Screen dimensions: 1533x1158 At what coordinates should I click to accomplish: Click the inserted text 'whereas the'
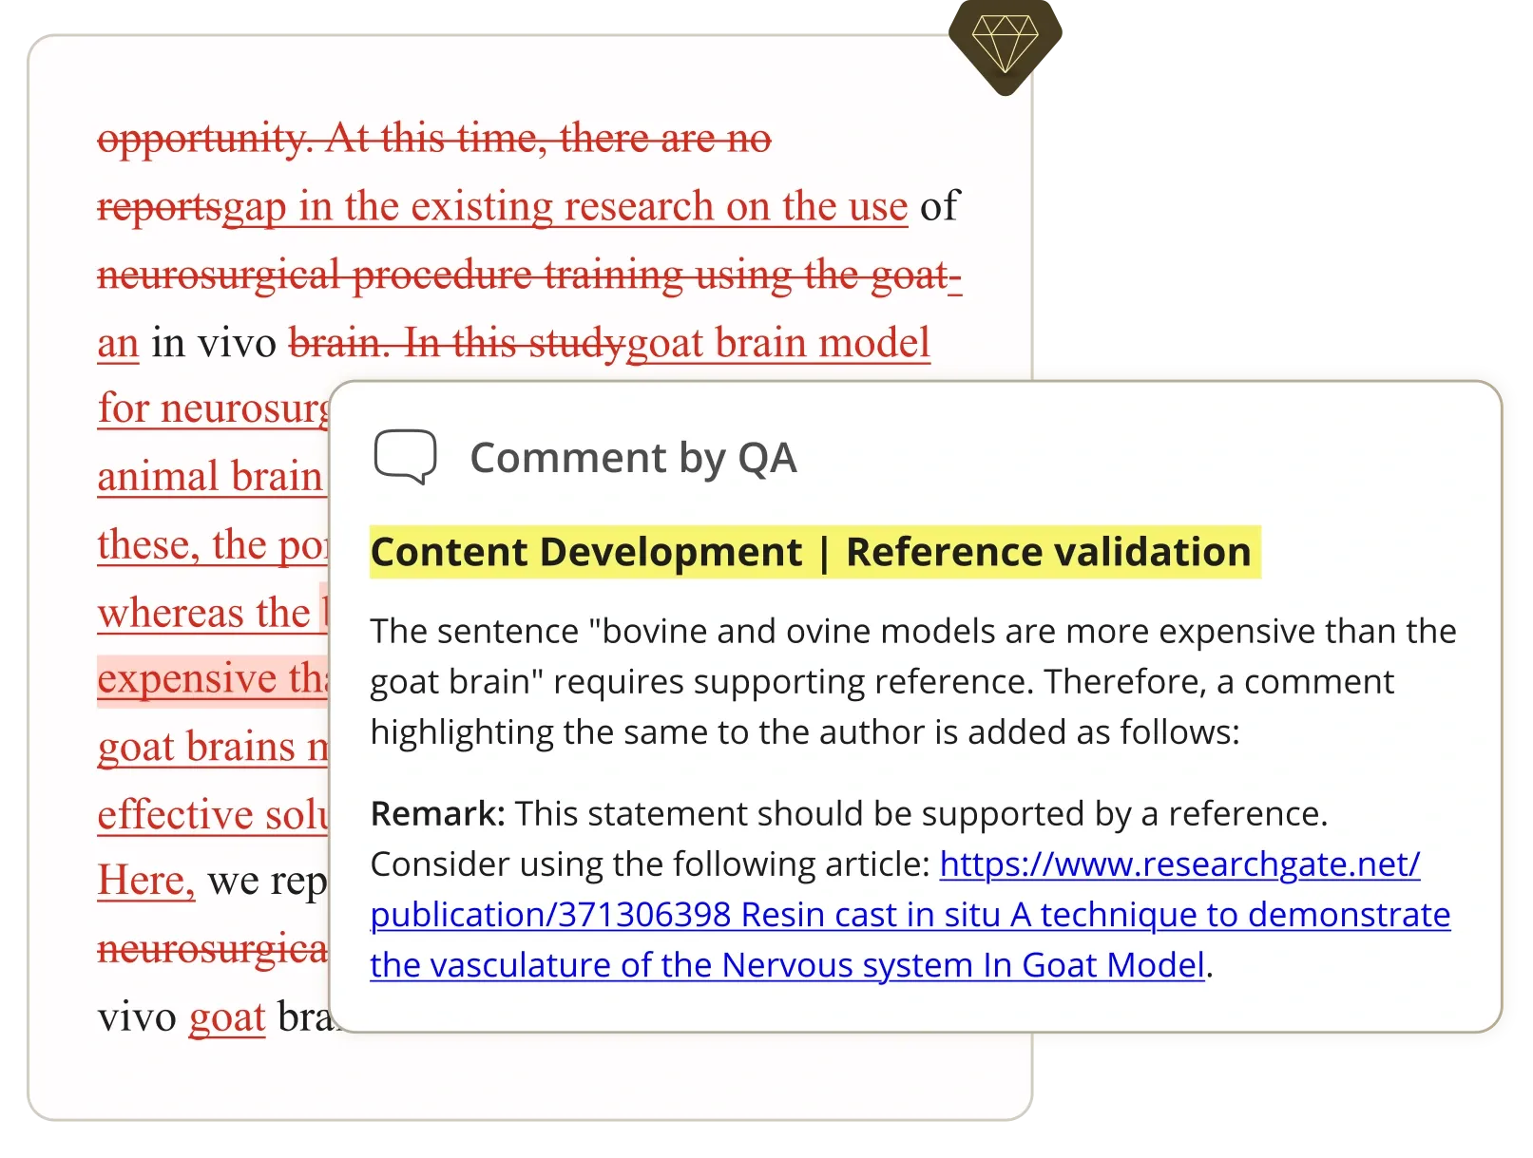204,613
